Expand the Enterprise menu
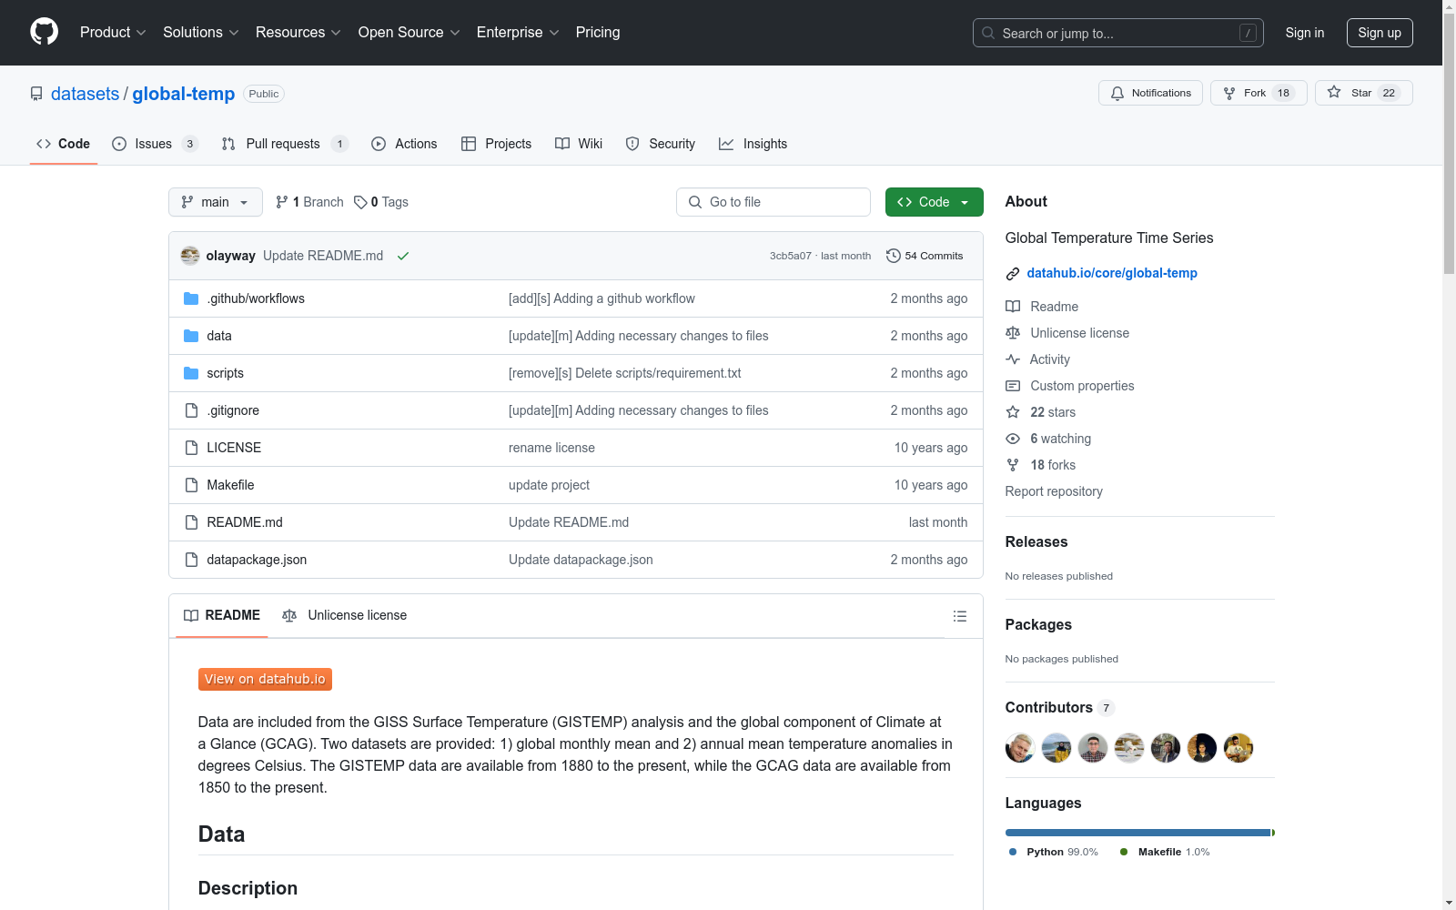Screen dimensions: 1456x910 [518, 32]
